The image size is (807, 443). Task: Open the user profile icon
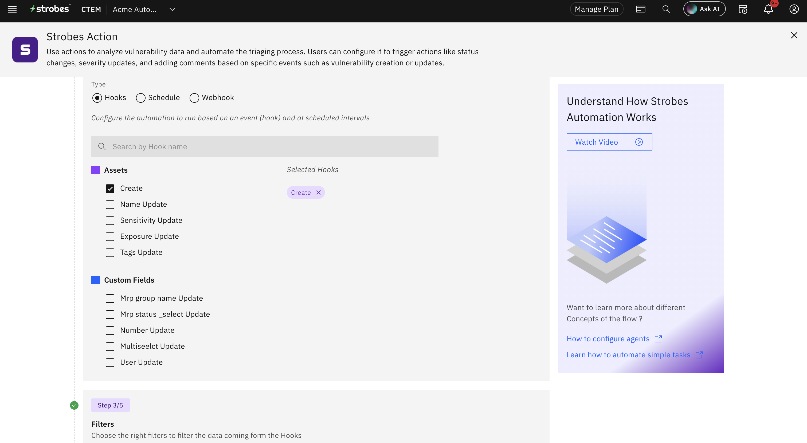[x=794, y=9]
